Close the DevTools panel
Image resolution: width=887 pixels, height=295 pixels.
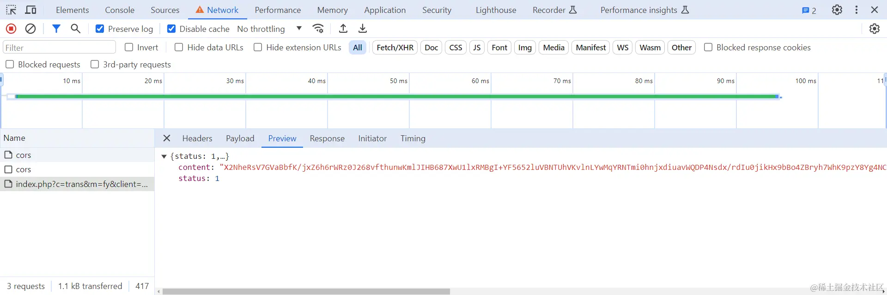coord(875,10)
